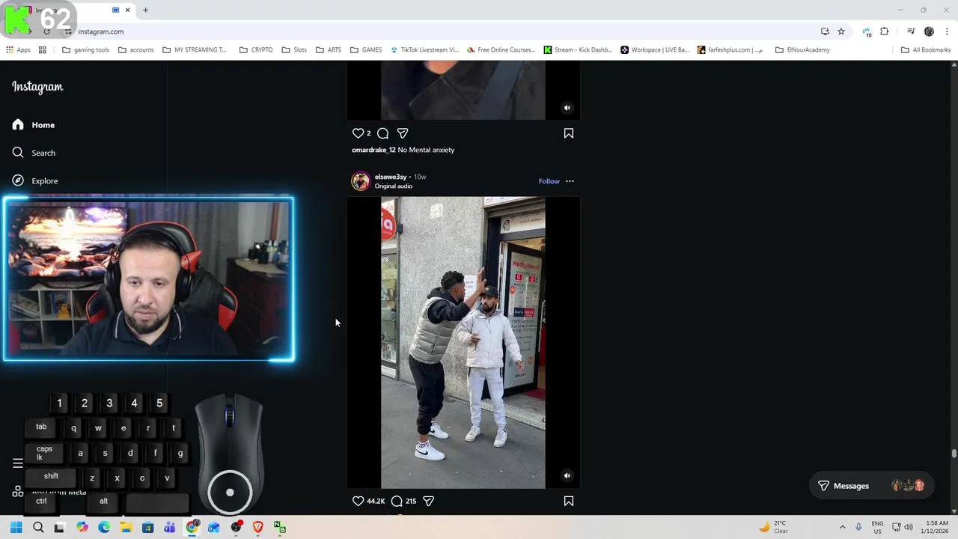Click the 10w post time link
The image size is (958, 539).
tap(420, 177)
